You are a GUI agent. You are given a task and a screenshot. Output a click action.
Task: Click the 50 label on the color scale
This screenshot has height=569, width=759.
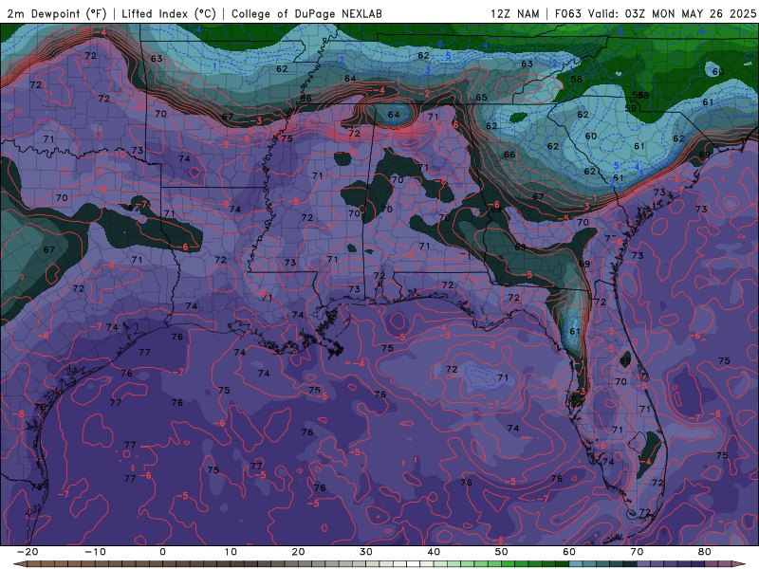pos(502,552)
